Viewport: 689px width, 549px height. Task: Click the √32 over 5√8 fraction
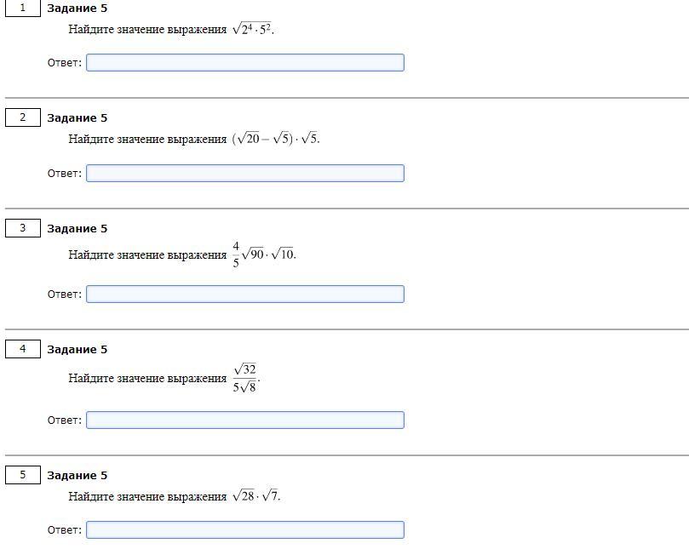[x=245, y=378]
